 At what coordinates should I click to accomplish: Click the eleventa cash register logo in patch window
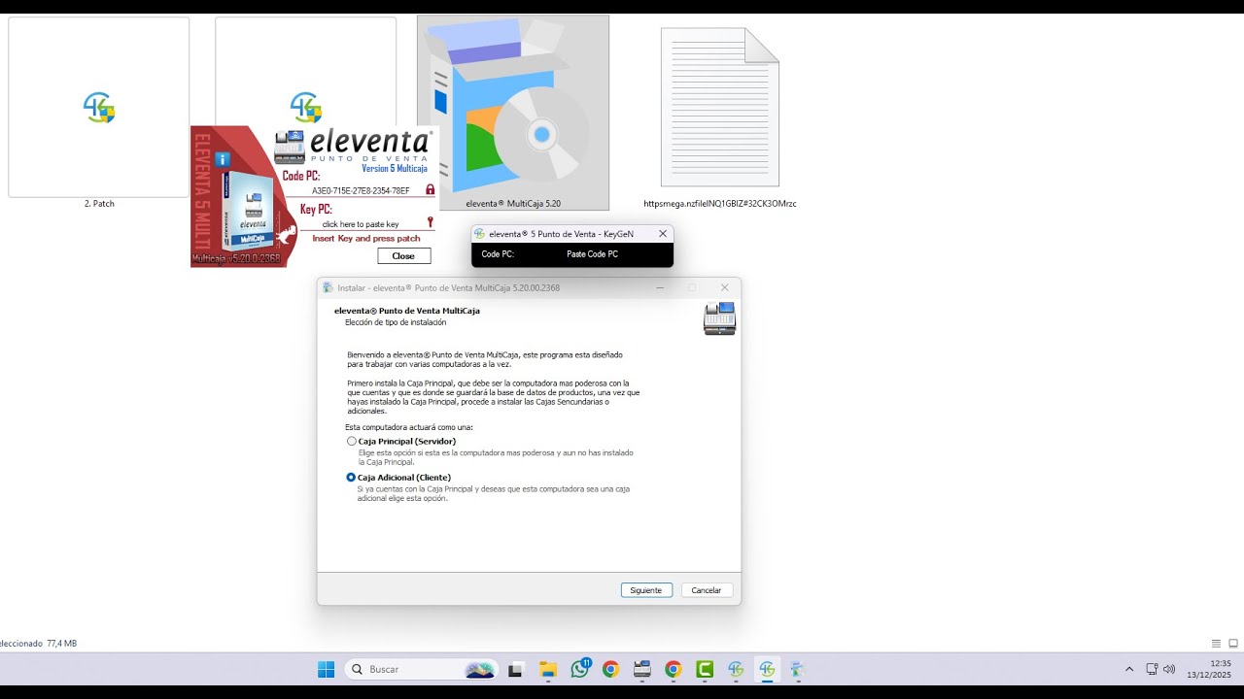289,147
